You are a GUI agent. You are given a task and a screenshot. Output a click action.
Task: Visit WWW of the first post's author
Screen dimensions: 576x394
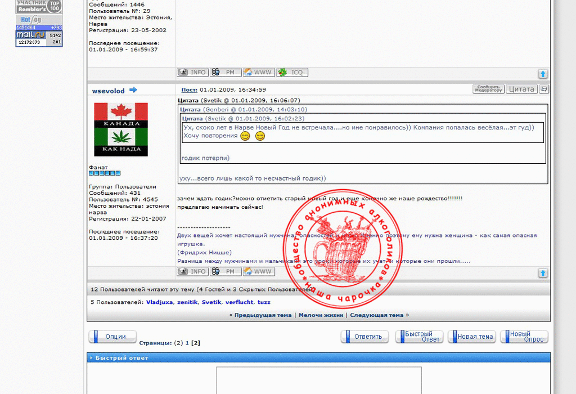[x=259, y=73]
